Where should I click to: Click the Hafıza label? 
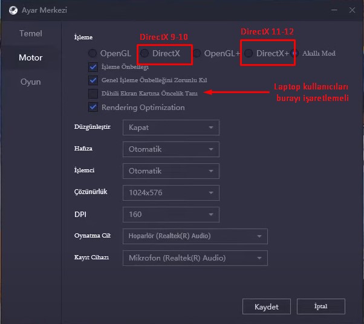(83, 149)
